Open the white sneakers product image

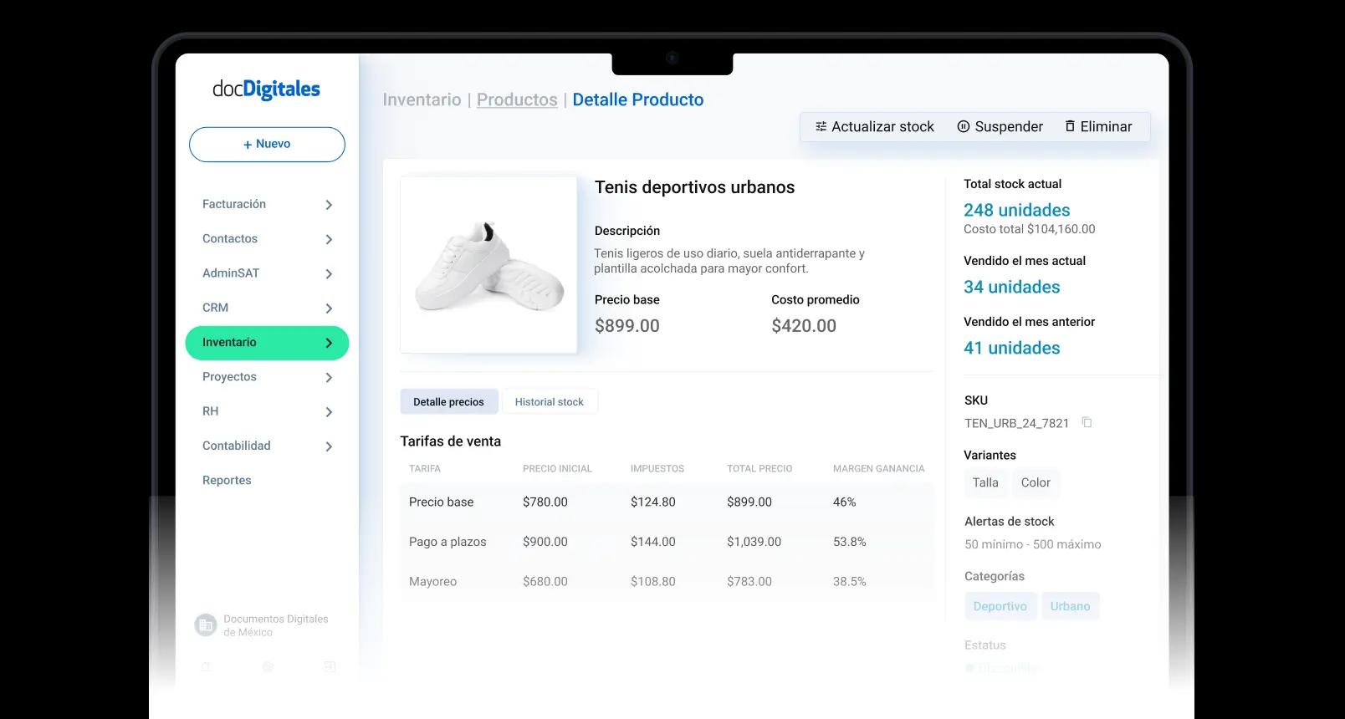[488, 264]
